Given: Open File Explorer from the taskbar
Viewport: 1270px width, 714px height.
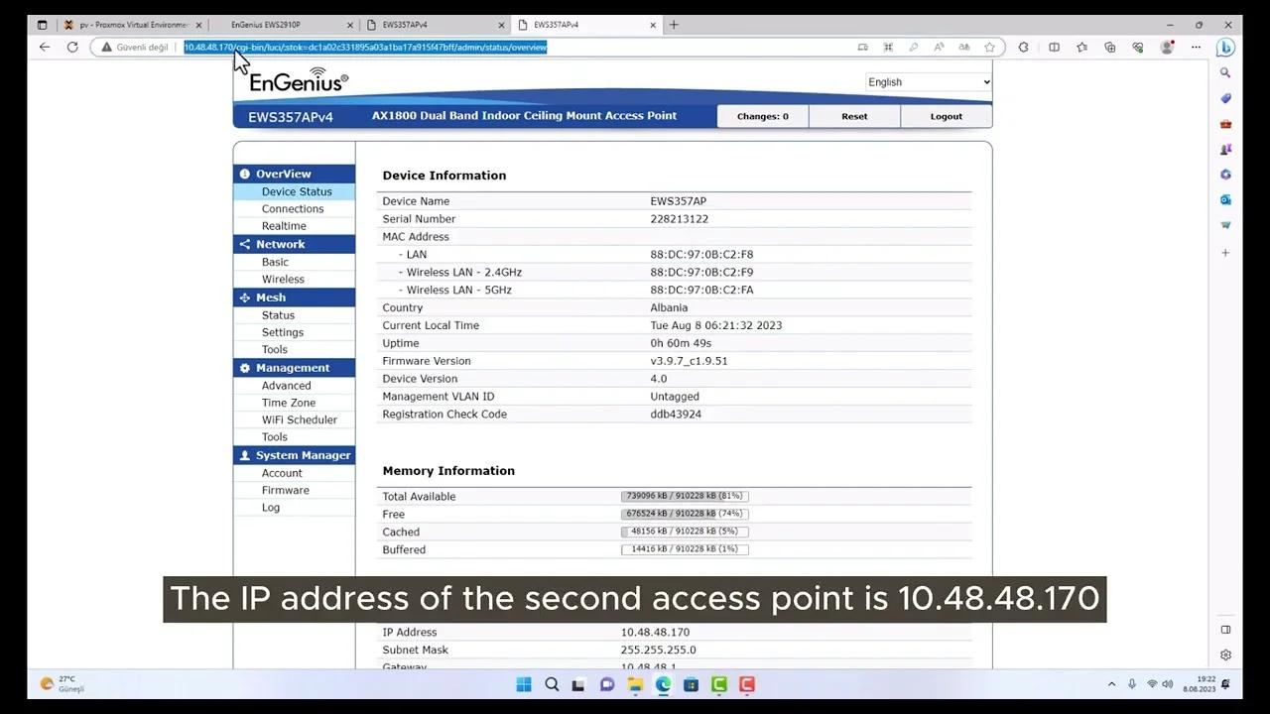Looking at the screenshot, I should click(x=635, y=684).
